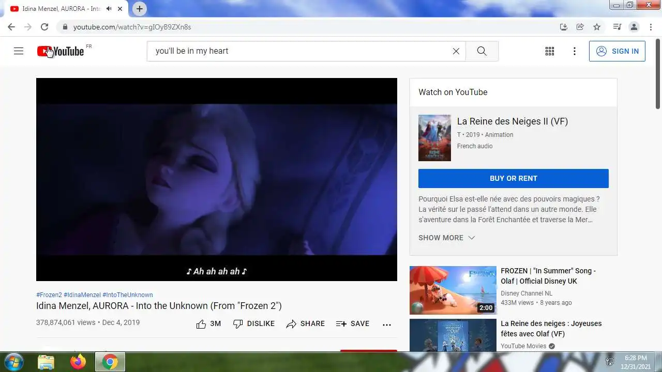Go forward in Chrome
Image resolution: width=662 pixels, height=372 pixels.
pos(28,27)
